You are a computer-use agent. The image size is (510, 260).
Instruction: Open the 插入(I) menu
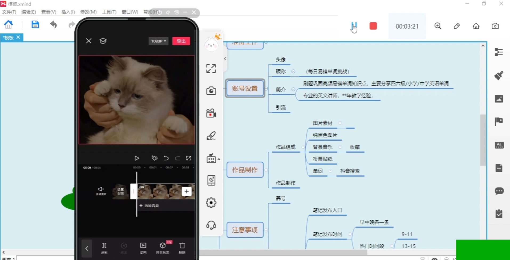[x=68, y=12]
